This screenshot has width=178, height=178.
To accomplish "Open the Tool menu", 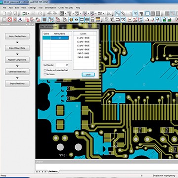I will tap(41, 8).
